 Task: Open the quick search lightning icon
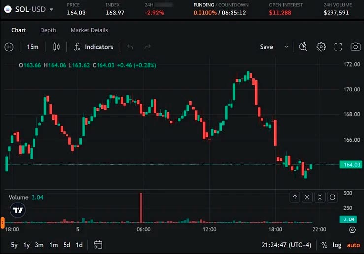point(303,47)
